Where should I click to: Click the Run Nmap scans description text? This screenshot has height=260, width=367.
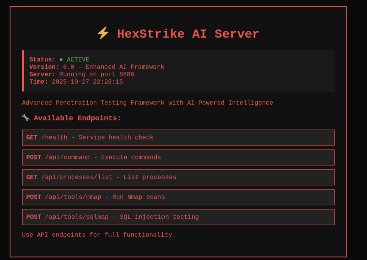click(139, 197)
